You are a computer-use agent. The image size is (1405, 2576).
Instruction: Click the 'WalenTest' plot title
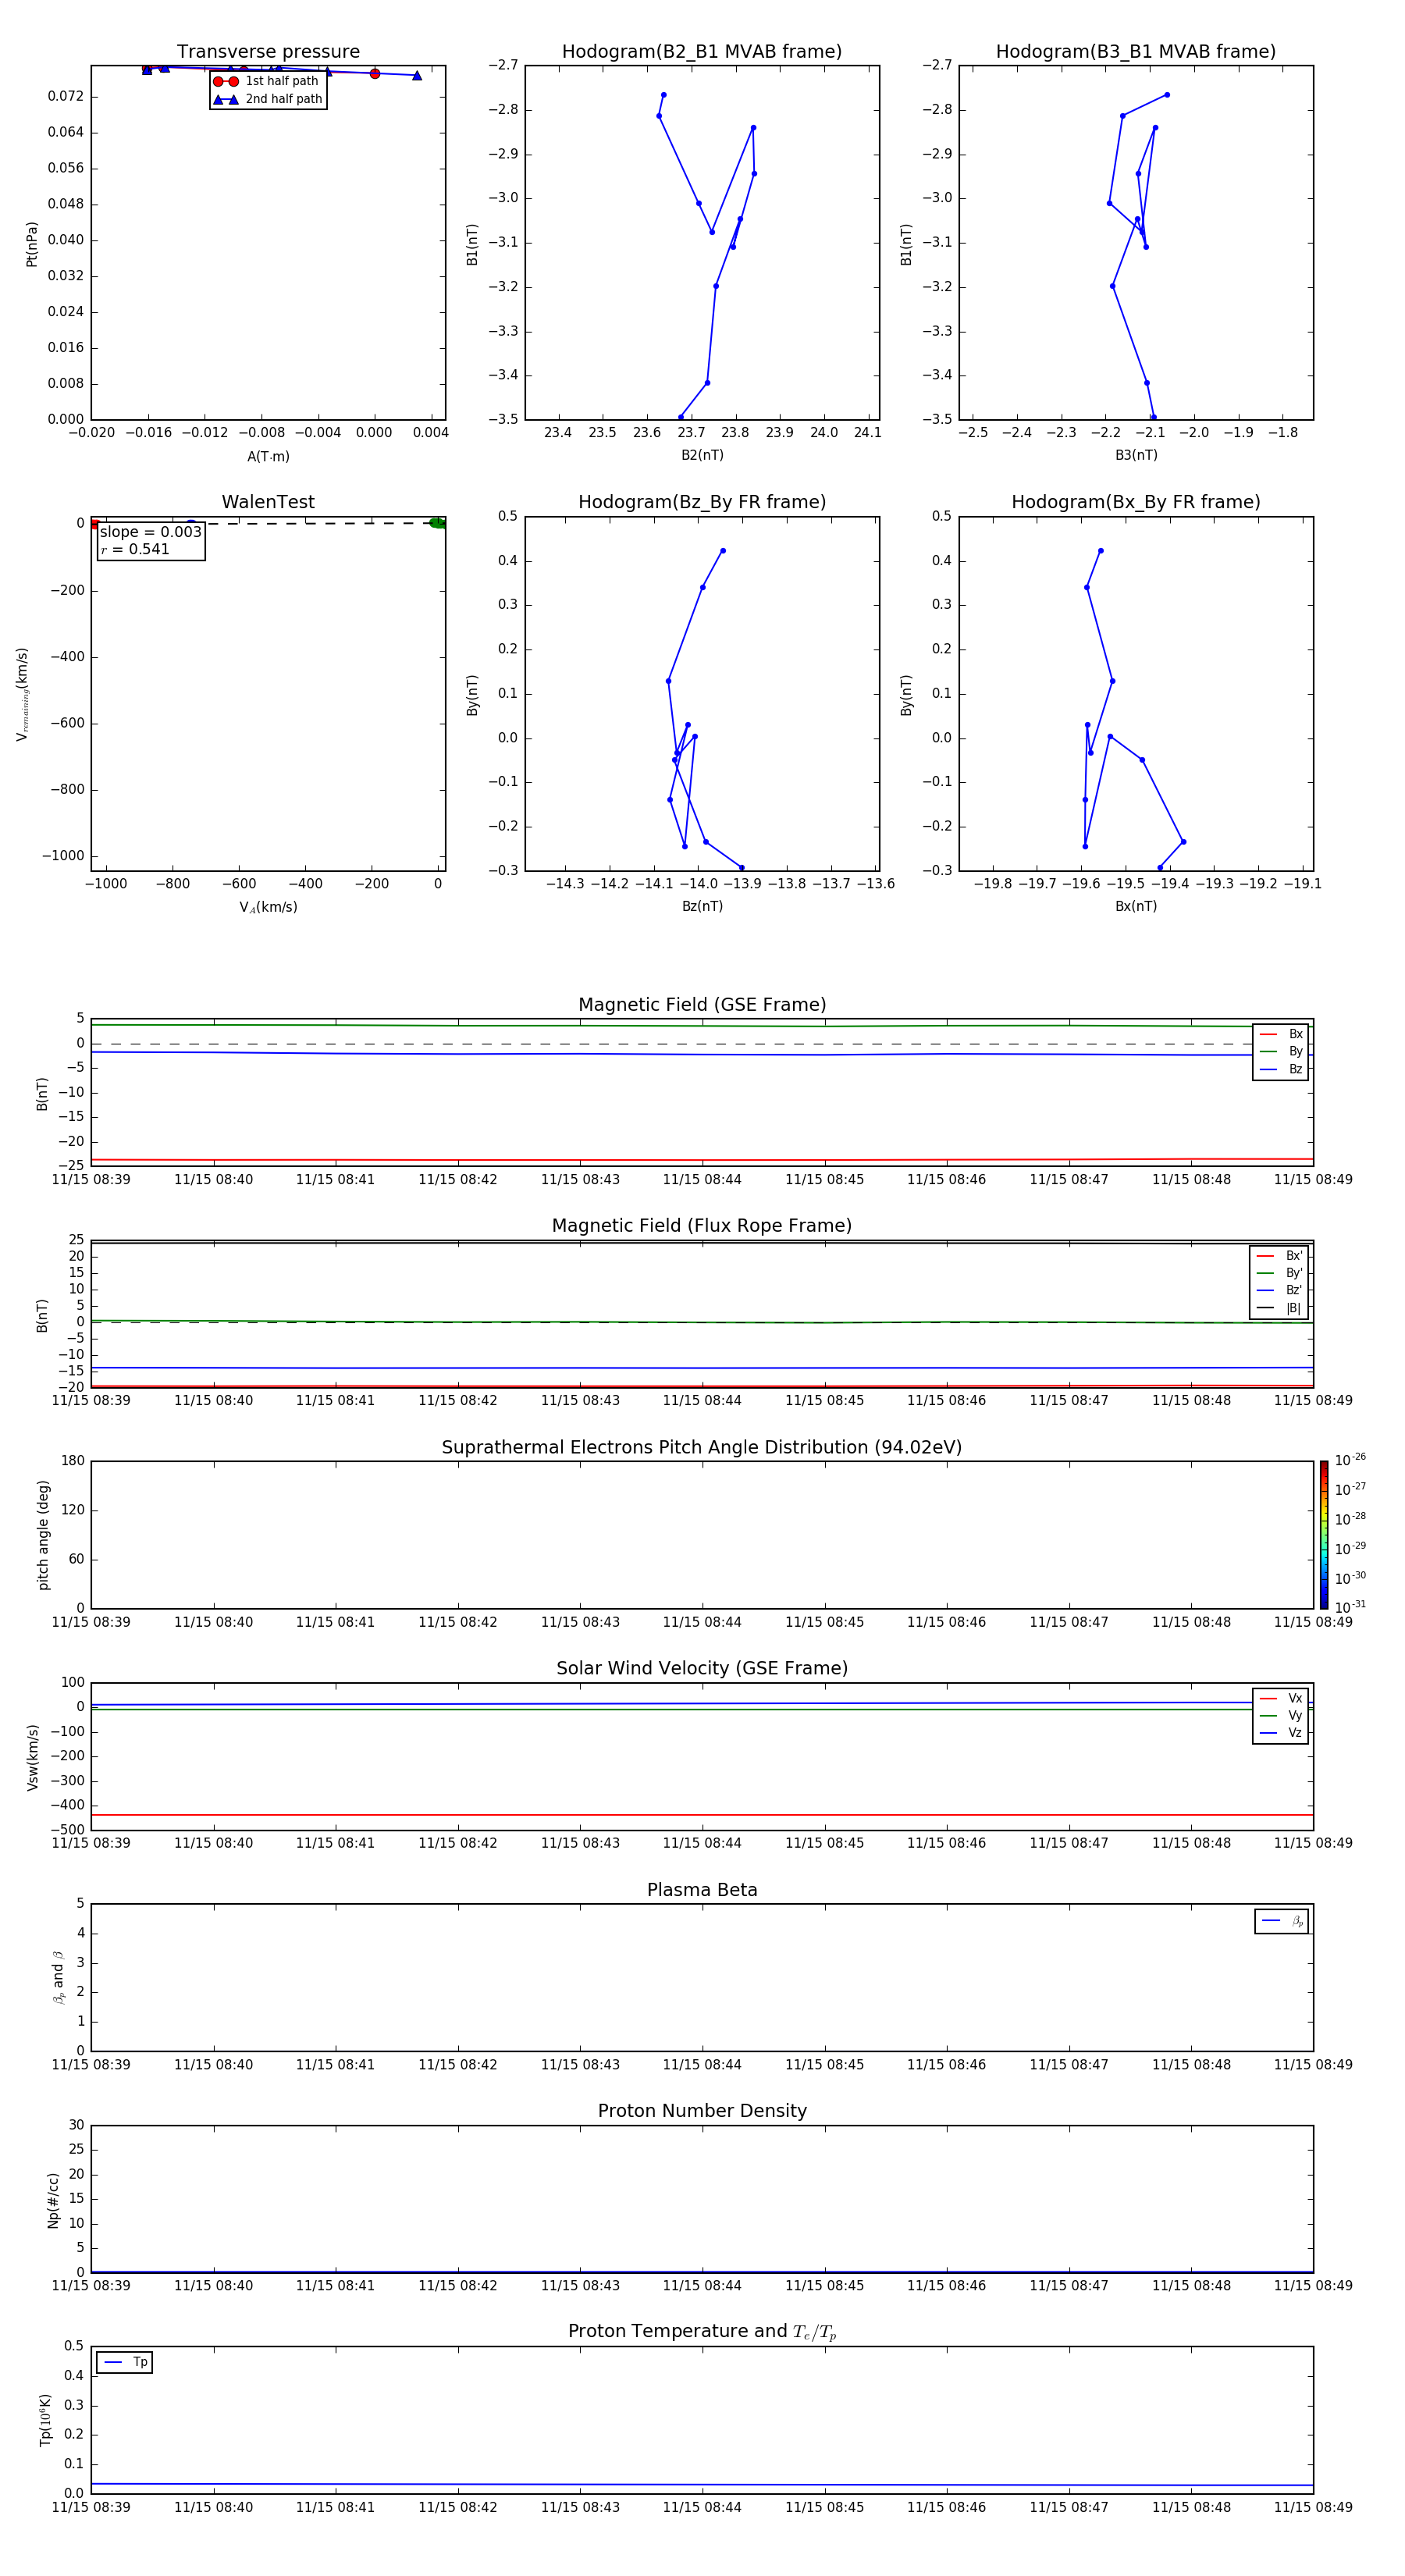coord(268,502)
